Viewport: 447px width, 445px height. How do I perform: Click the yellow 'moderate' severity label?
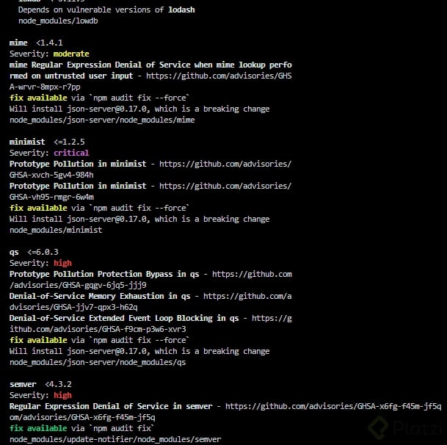point(71,54)
